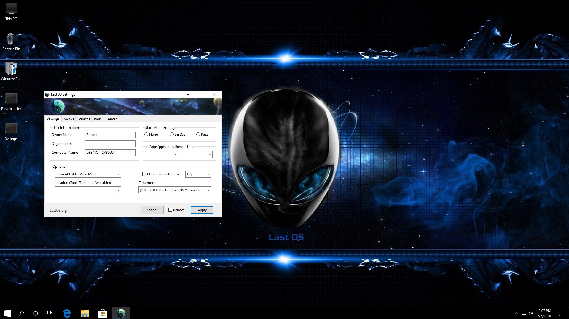Click the Computer Name field
The width and height of the screenshot is (569, 319).
click(110, 153)
